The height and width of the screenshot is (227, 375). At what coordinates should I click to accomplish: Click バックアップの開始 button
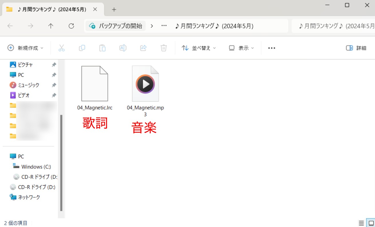[x=116, y=26]
